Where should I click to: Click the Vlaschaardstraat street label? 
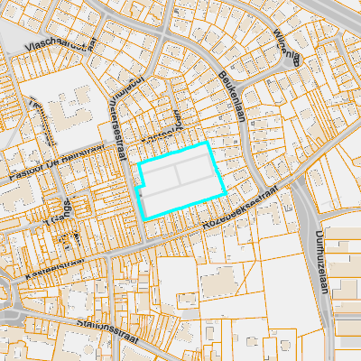tap(60, 45)
